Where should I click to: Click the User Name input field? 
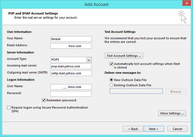71,87
